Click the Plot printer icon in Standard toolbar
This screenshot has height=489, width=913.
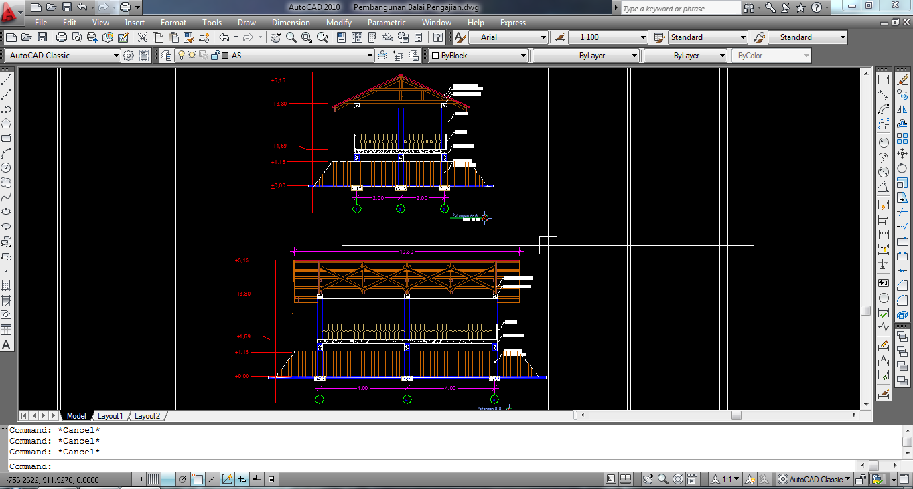62,37
